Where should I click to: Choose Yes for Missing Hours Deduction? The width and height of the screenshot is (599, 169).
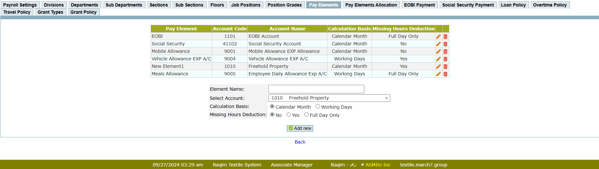click(x=289, y=115)
